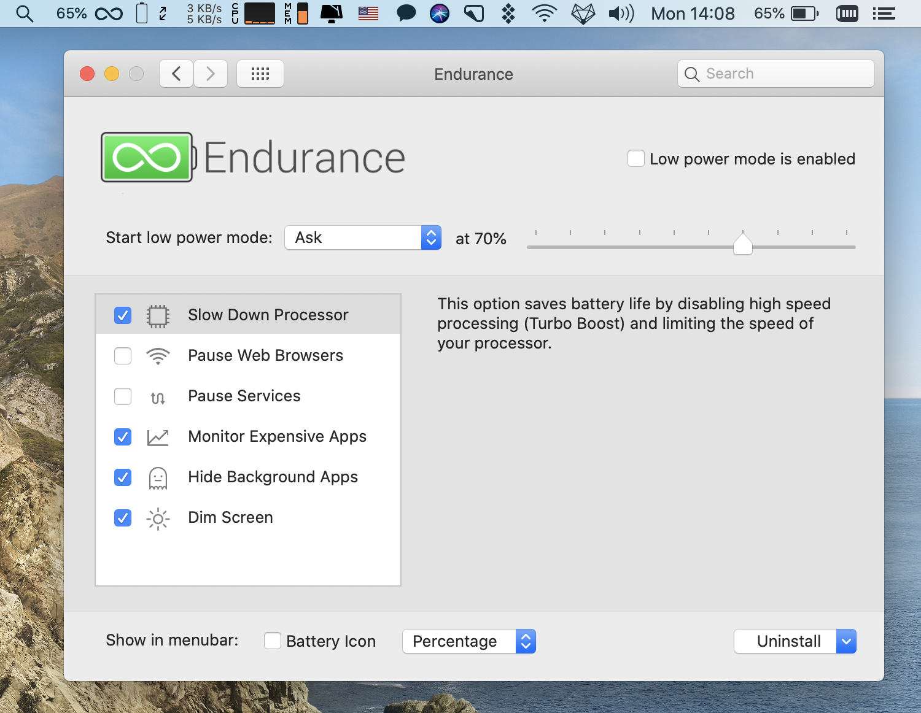Select the Slow Down Processor chip icon
Viewport: 921px width, 713px height.
click(158, 315)
